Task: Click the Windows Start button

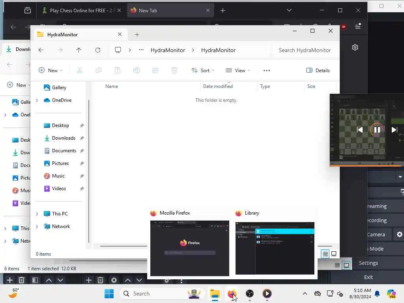Action: tap(109, 294)
